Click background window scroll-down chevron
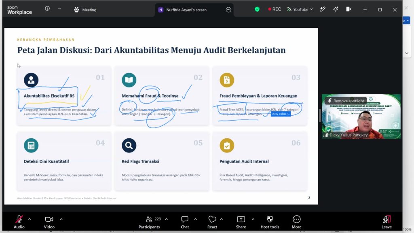The height and width of the screenshot is (233, 414). click(407, 53)
